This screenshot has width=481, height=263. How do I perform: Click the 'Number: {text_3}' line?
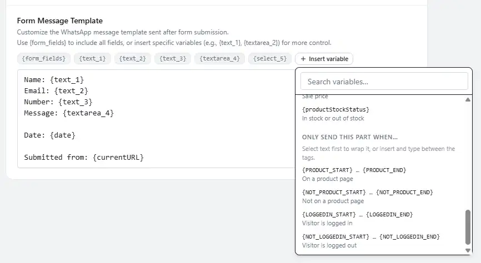point(58,102)
